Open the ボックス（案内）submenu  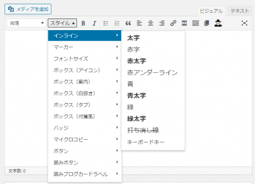click(x=85, y=82)
